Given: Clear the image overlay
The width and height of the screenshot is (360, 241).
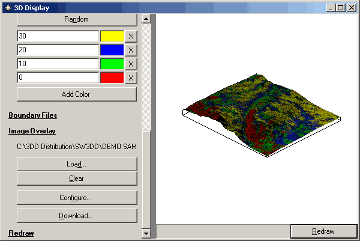Looking at the screenshot, I should click(x=77, y=178).
